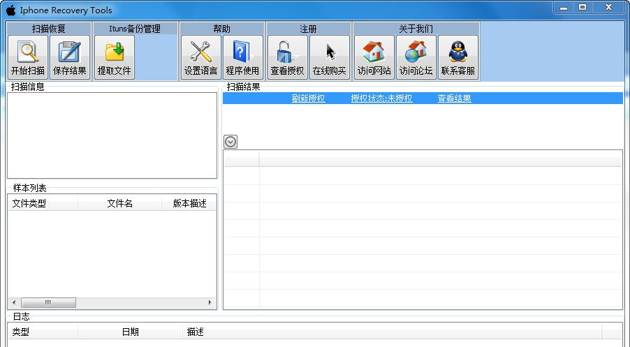Sort by 文件名 column header
Image resolution: width=630 pixels, height=347 pixels.
[119, 203]
